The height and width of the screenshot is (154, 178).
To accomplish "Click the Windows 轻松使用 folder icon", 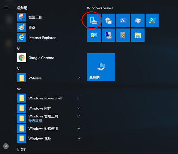I will pos(22,128).
